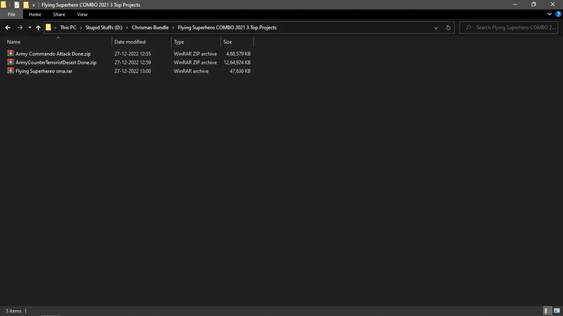
Task: Open the Customize Quick Access Toolbar dropdown
Action: pos(33,5)
